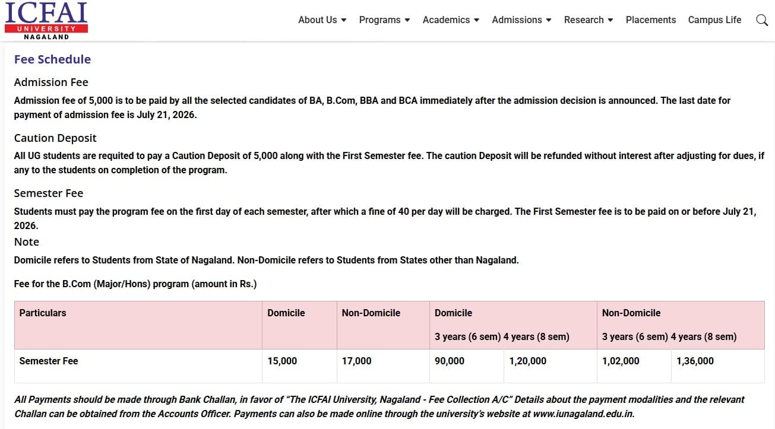Viewport: 775px width, 429px height.
Task: Select the Placements menu item
Action: click(x=650, y=20)
